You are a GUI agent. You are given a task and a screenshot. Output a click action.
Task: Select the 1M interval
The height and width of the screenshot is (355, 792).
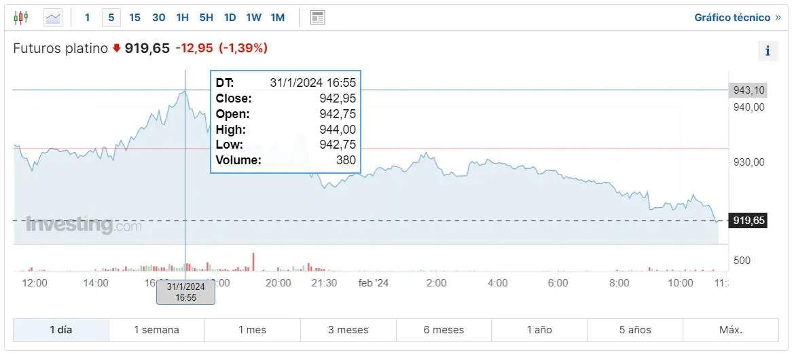coord(277,18)
